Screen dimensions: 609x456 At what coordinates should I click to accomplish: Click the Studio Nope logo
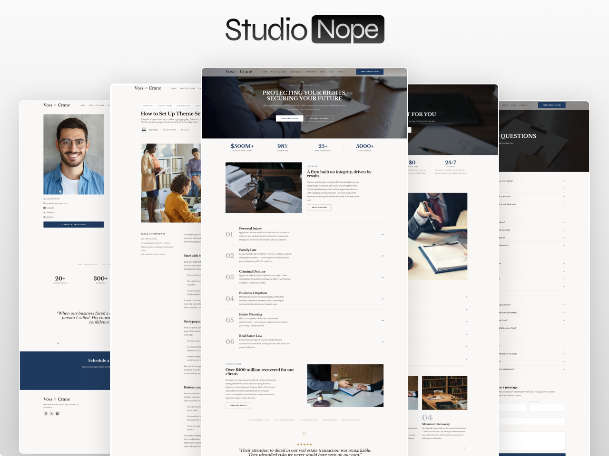pyautogui.click(x=304, y=29)
